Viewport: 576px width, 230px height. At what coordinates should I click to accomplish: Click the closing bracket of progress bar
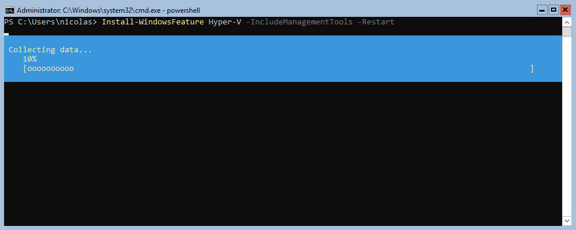[x=532, y=69]
